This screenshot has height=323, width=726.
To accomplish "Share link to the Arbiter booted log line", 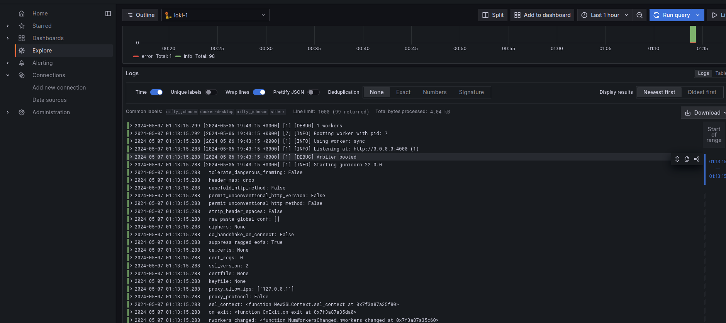I will coord(697,159).
